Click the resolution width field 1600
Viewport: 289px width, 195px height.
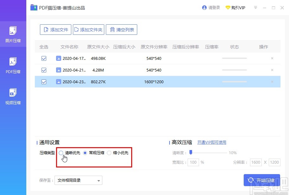pyautogui.click(x=256, y=162)
